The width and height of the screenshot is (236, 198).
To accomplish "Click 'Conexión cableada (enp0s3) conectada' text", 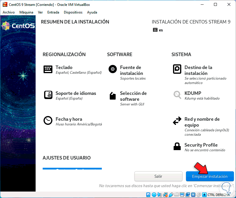I will (207, 132).
